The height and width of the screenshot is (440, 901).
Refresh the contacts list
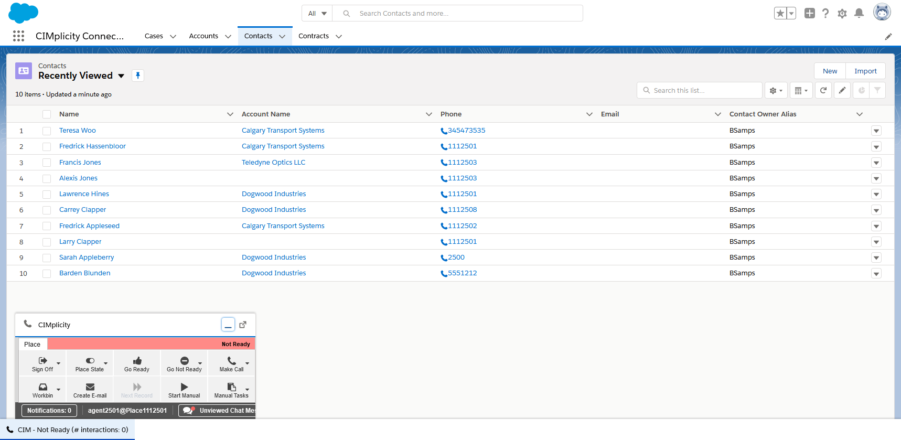tap(823, 90)
